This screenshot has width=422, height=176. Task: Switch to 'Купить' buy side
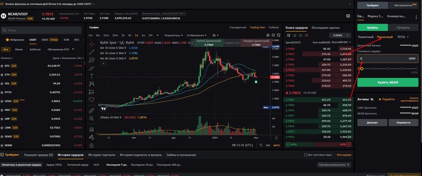pos(372,27)
